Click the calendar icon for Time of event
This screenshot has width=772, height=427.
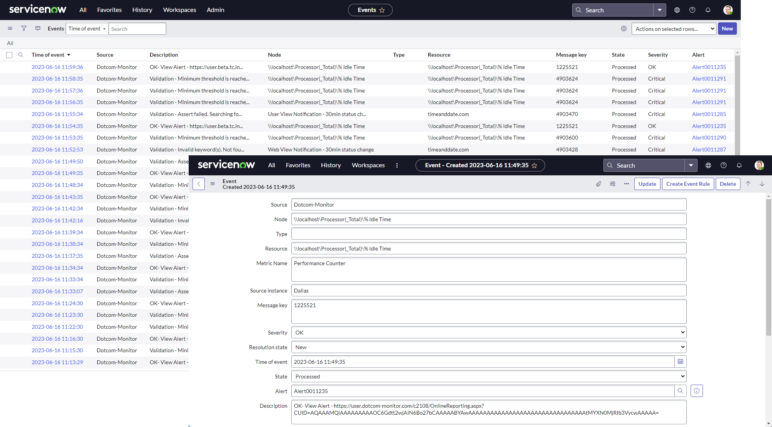click(681, 361)
